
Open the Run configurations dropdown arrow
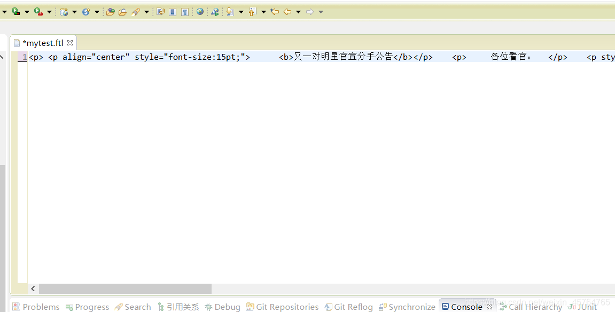click(26, 11)
